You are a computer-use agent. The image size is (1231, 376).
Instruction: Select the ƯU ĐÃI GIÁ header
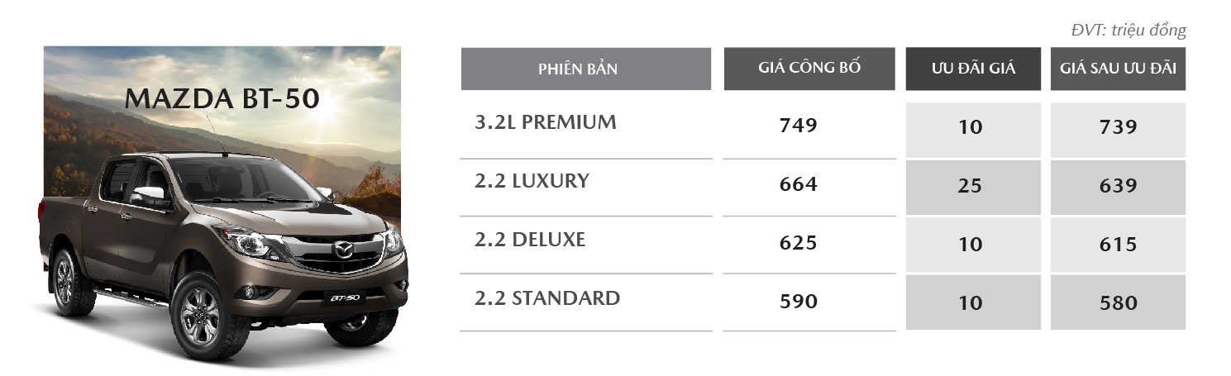click(x=973, y=69)
